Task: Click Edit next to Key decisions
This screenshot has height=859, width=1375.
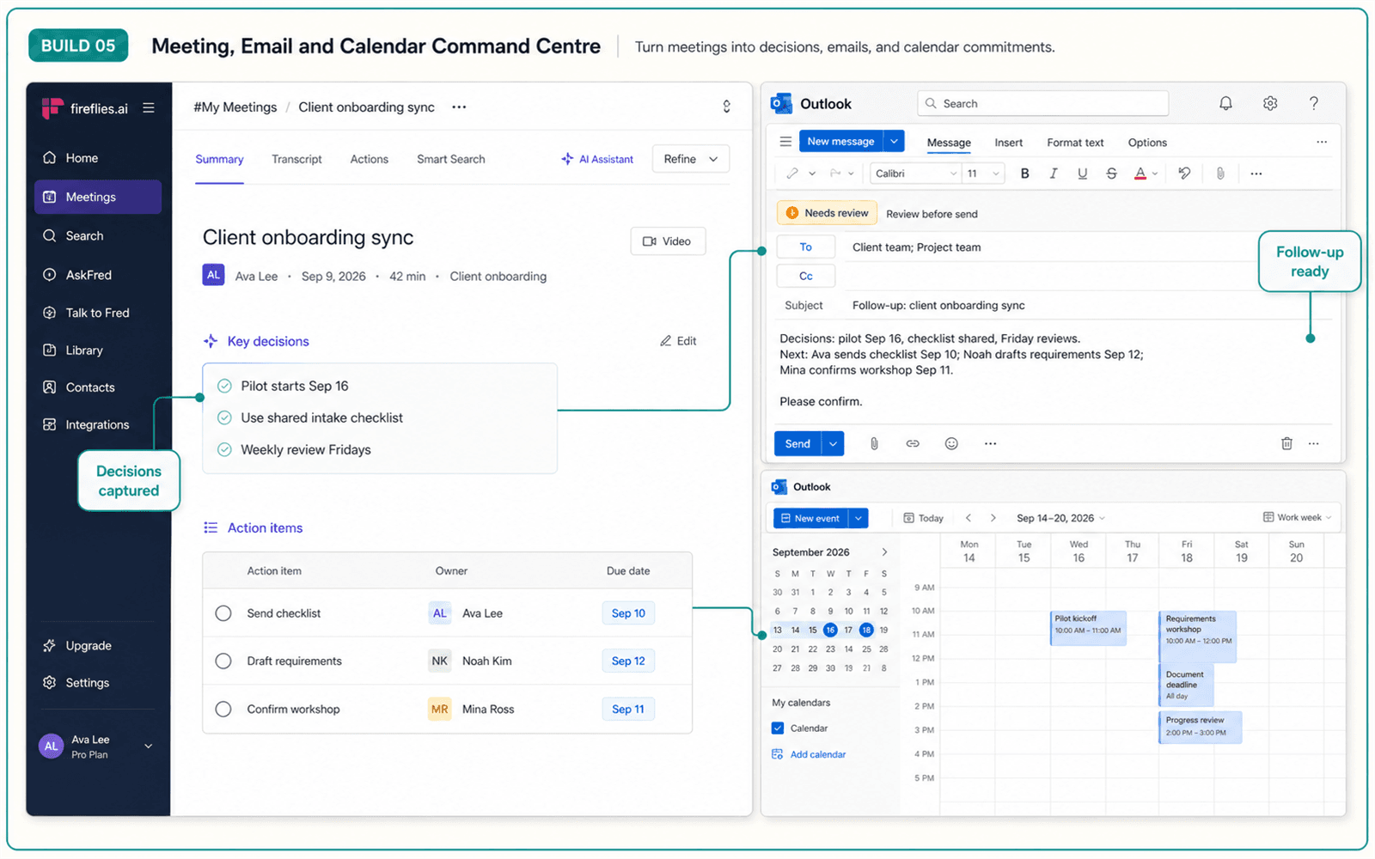Action: 678,341
